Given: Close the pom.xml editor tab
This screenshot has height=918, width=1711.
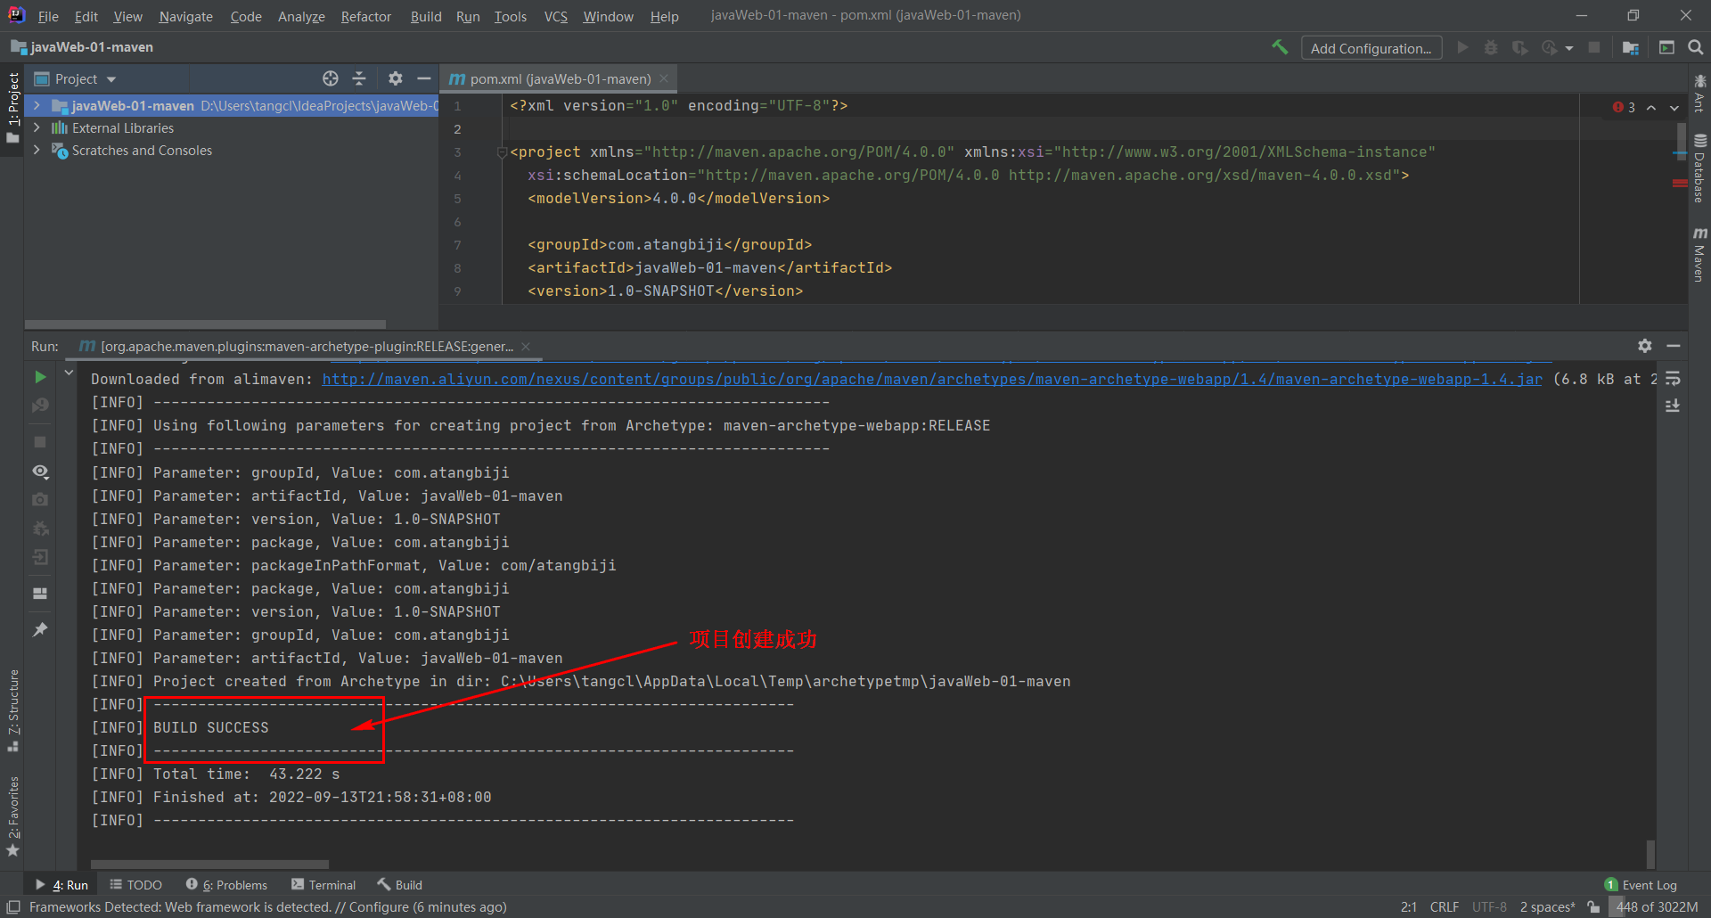Looking at the screenshot, I should pyautogui.click(x=664, y=78).
